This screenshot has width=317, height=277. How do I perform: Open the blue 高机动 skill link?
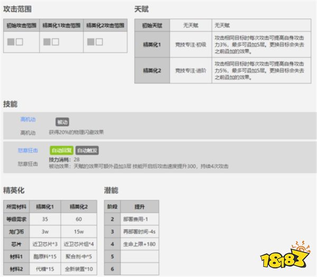tap(27, 120)
